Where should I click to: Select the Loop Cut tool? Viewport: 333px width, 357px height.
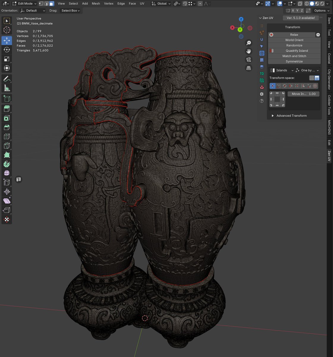[7, 137]
